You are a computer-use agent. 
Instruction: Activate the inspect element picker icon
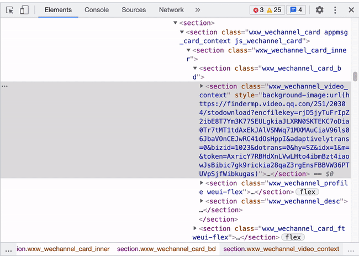[9, 10]
